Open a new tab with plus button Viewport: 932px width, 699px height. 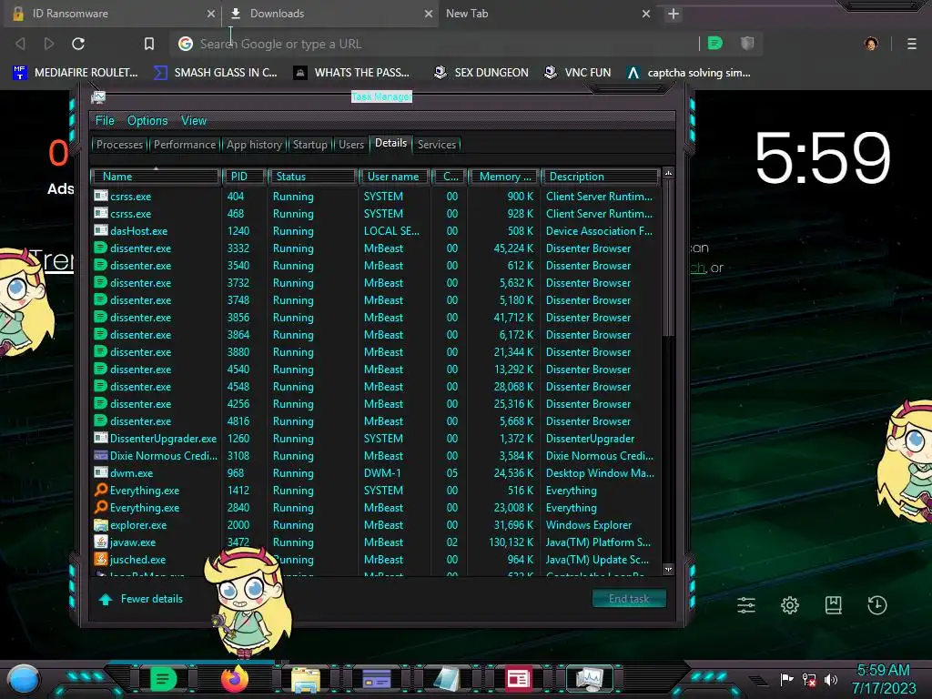coord(673,14)
